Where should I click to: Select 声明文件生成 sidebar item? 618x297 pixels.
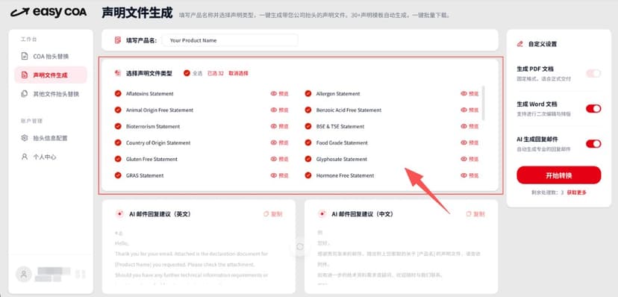(x=51, y=75)
